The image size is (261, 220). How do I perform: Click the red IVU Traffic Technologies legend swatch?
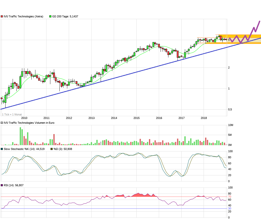[x=2, y=16]
